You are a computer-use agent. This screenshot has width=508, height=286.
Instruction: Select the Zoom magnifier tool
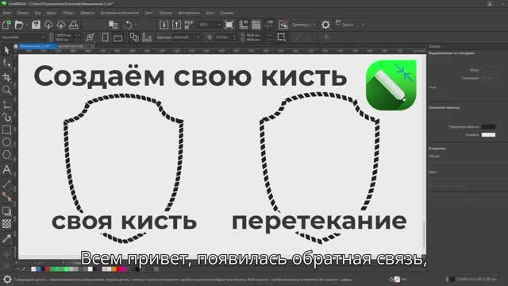point(6,90)
